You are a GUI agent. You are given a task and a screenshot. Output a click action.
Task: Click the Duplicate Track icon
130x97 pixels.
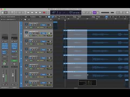tap(25, 20)
